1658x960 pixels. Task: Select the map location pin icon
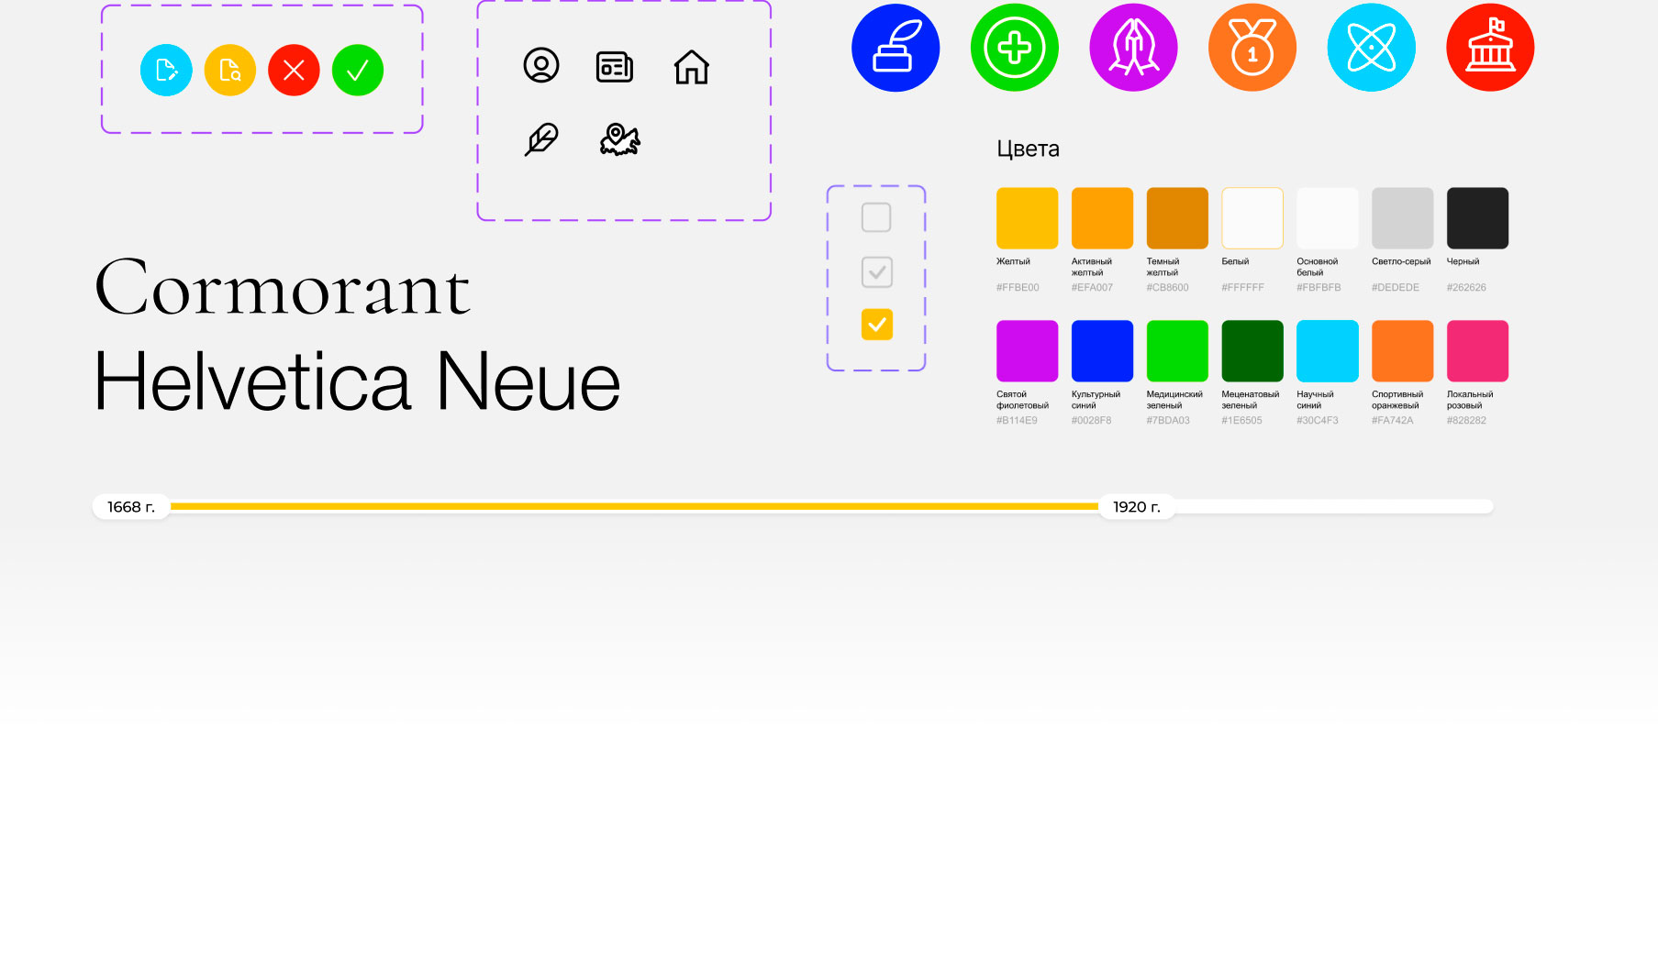620,139
